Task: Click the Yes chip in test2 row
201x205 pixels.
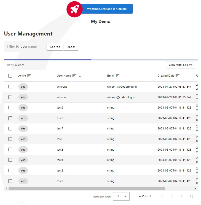Action: pos(23,181)
